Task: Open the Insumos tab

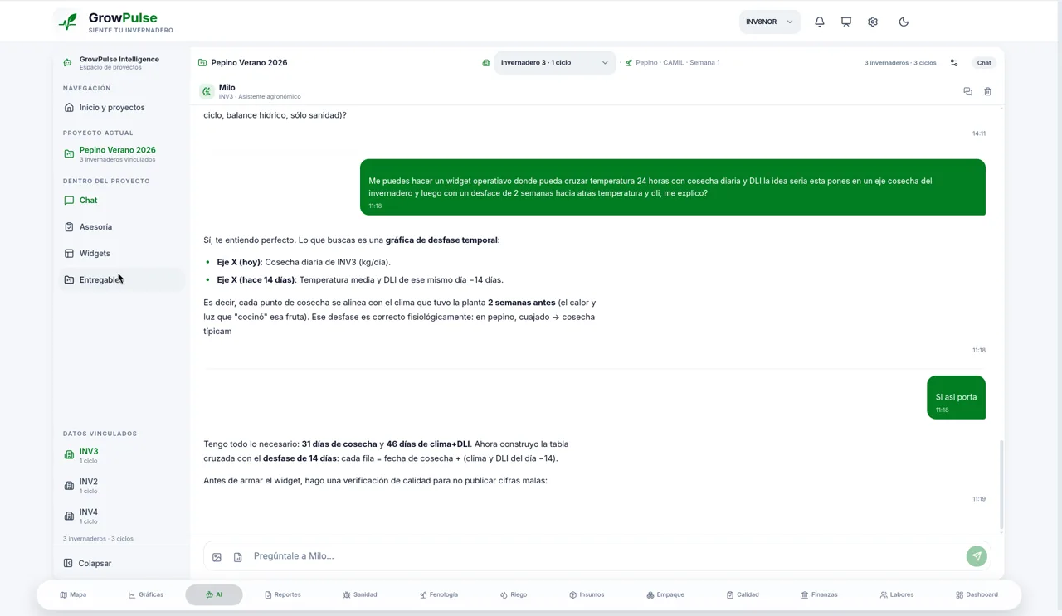Action: 587,594
